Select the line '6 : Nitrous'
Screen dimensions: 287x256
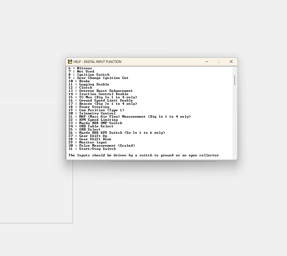click(80, 68)
